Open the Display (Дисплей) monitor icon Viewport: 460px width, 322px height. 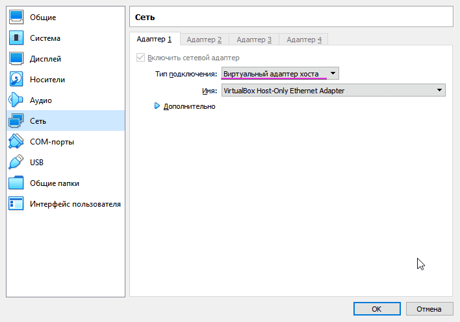point(16,59)
